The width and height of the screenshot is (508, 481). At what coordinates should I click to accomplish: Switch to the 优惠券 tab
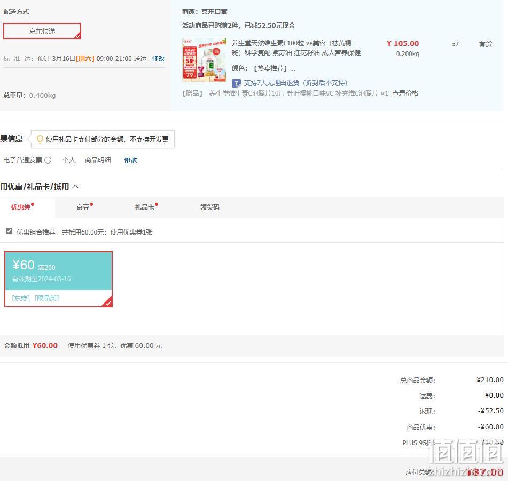pos(21,207)
